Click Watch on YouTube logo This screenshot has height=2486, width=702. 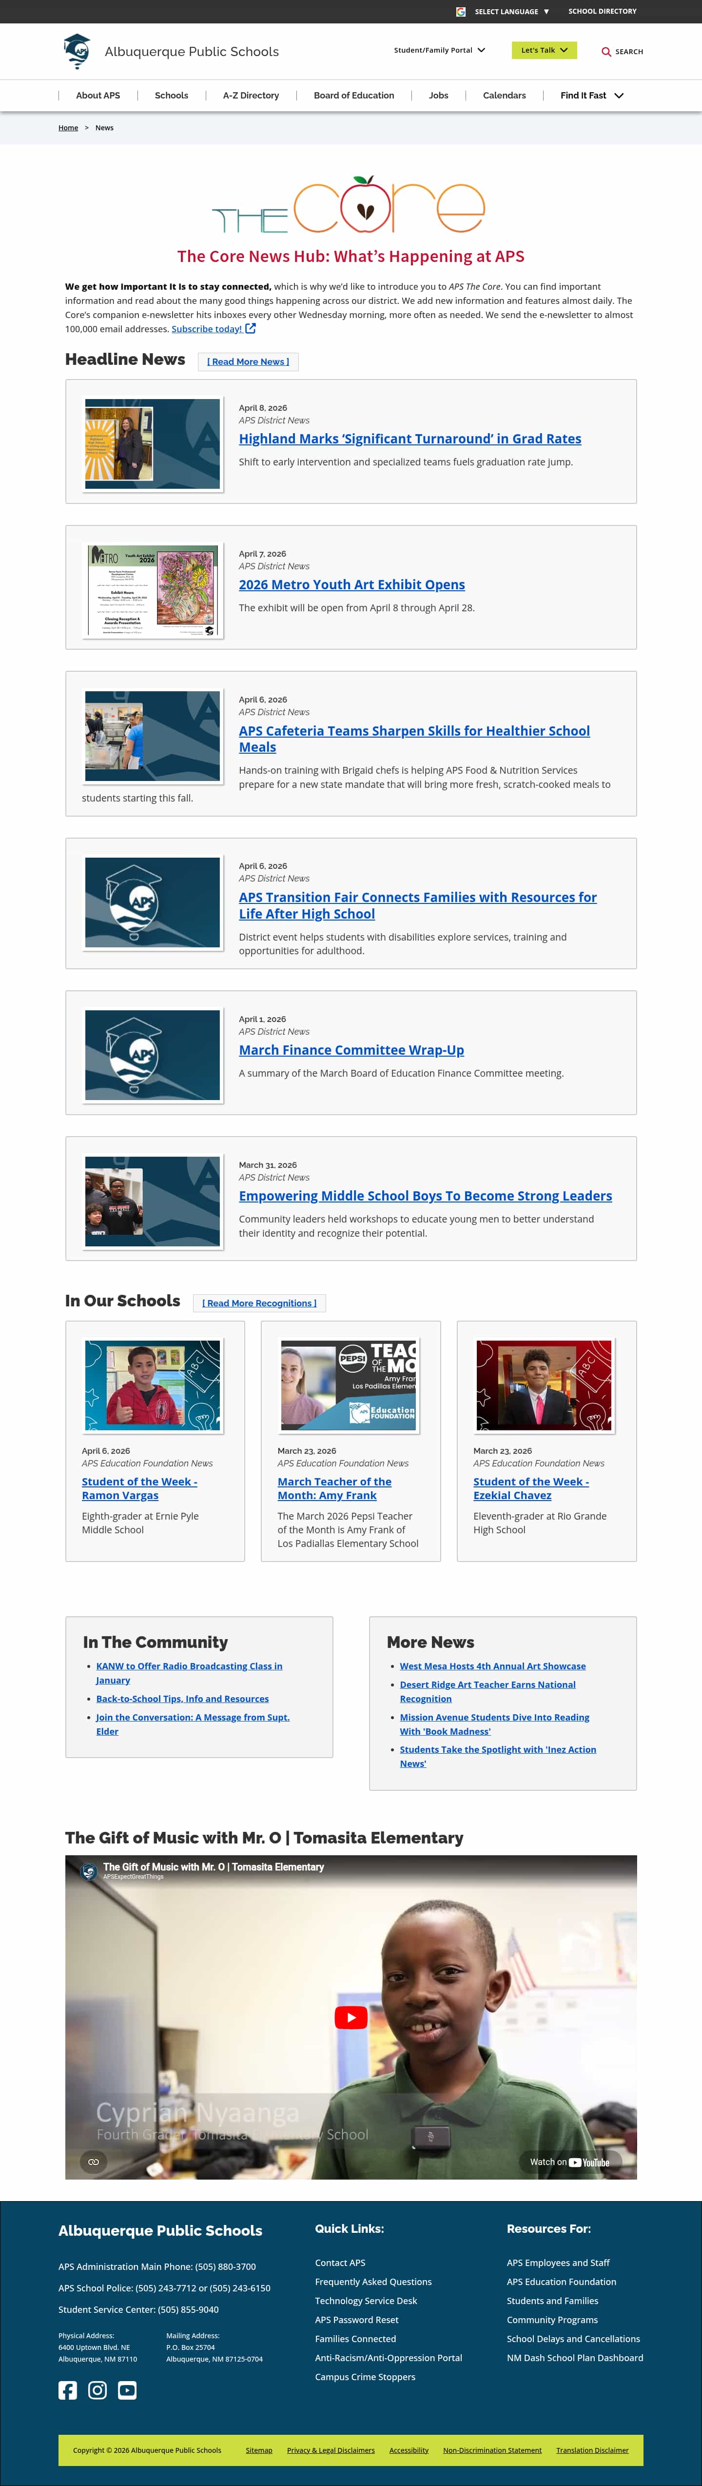[570, 2162]
